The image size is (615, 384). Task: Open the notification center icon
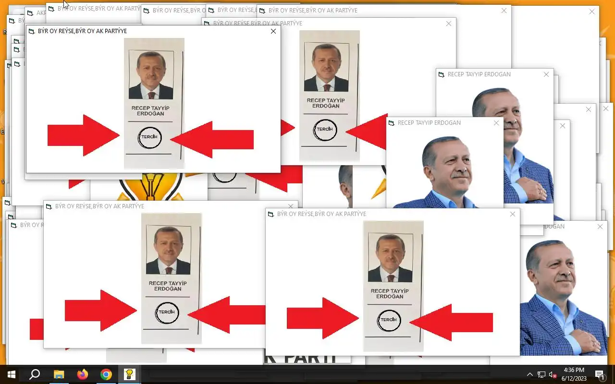pos(600,374)
